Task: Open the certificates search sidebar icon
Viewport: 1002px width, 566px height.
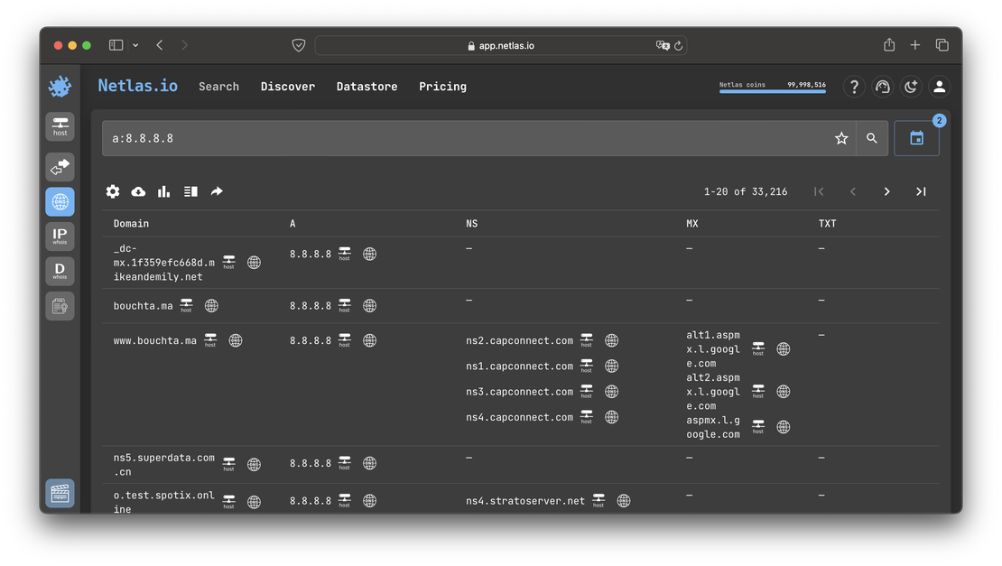Action: pyautogui.click(x=60, y=306)
